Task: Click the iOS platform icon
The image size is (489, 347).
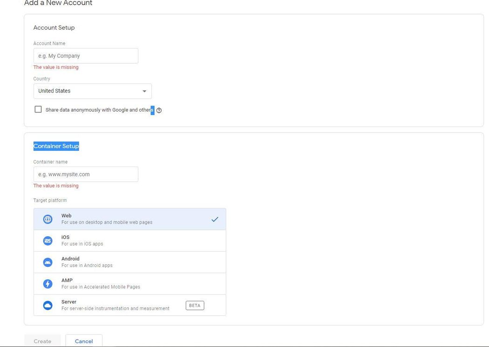Action: point(48,240)
